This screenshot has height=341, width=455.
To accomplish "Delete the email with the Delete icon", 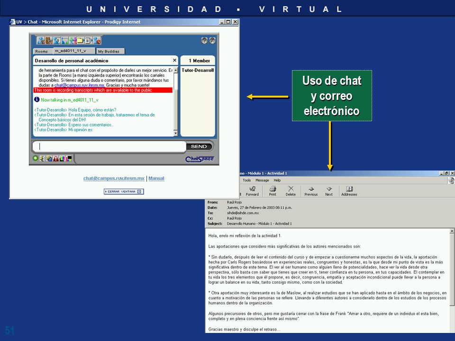I will tap(291, 191).
